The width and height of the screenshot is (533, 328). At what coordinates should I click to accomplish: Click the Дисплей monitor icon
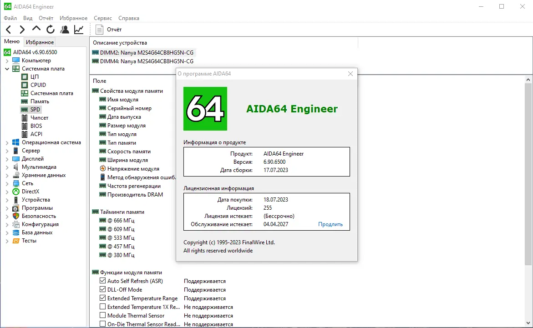coord(15,159)
